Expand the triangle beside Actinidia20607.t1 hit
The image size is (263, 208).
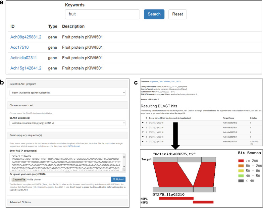pyautogui.click(x=143, y=142)
